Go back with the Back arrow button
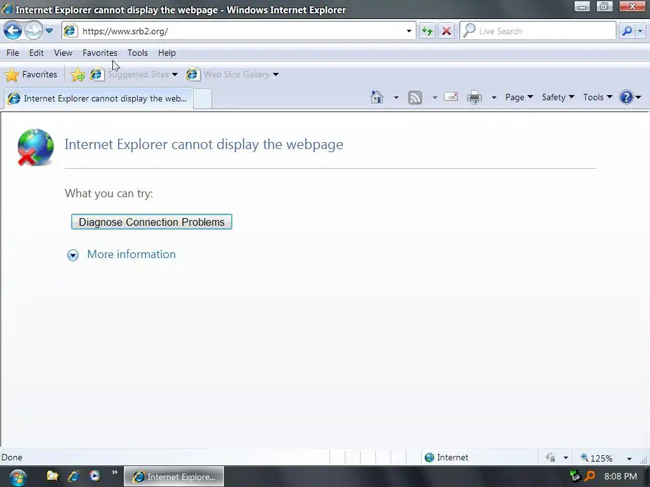Viewport: 650px width, 487px height. click(13, 30)
